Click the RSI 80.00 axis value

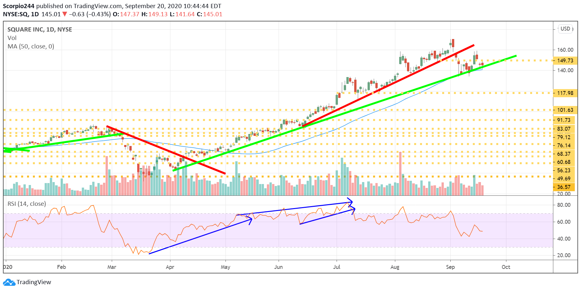click(564, 205)
